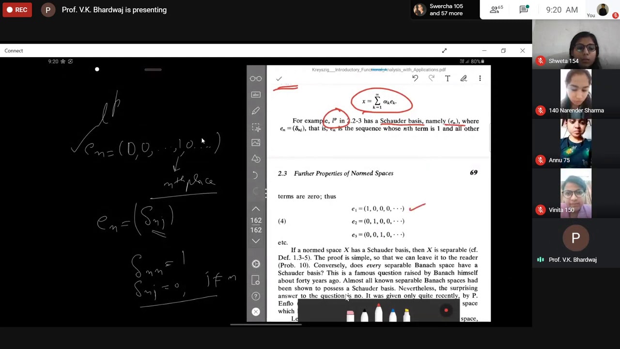Select the T text tool
This screenshot has width=620, height=349.
click(448, 78)
